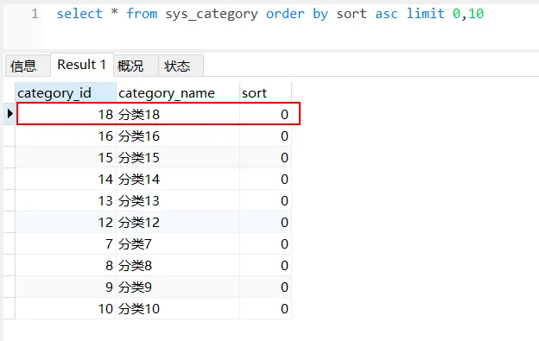Select sort value in 分类10 row

click(x=265, y=309)
